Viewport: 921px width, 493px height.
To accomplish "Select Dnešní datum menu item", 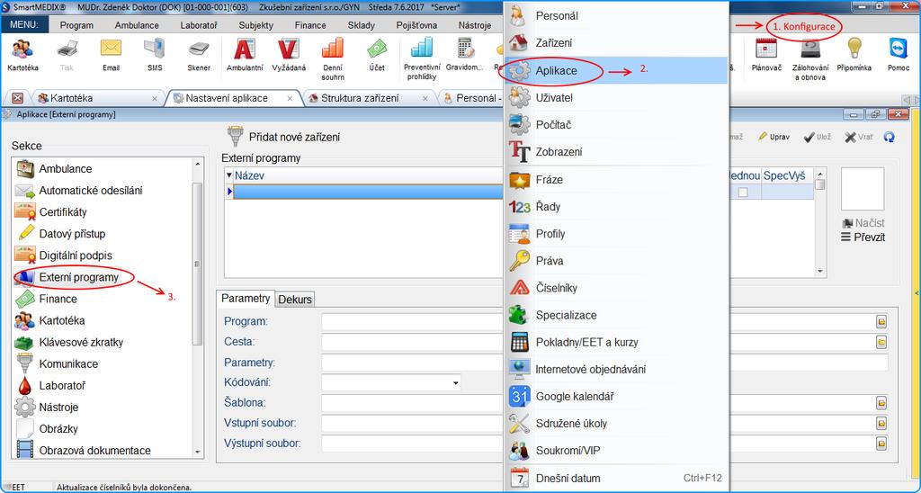I will tap(617, 478).
